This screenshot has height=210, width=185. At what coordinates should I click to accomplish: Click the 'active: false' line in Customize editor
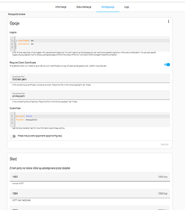(92, 116)
